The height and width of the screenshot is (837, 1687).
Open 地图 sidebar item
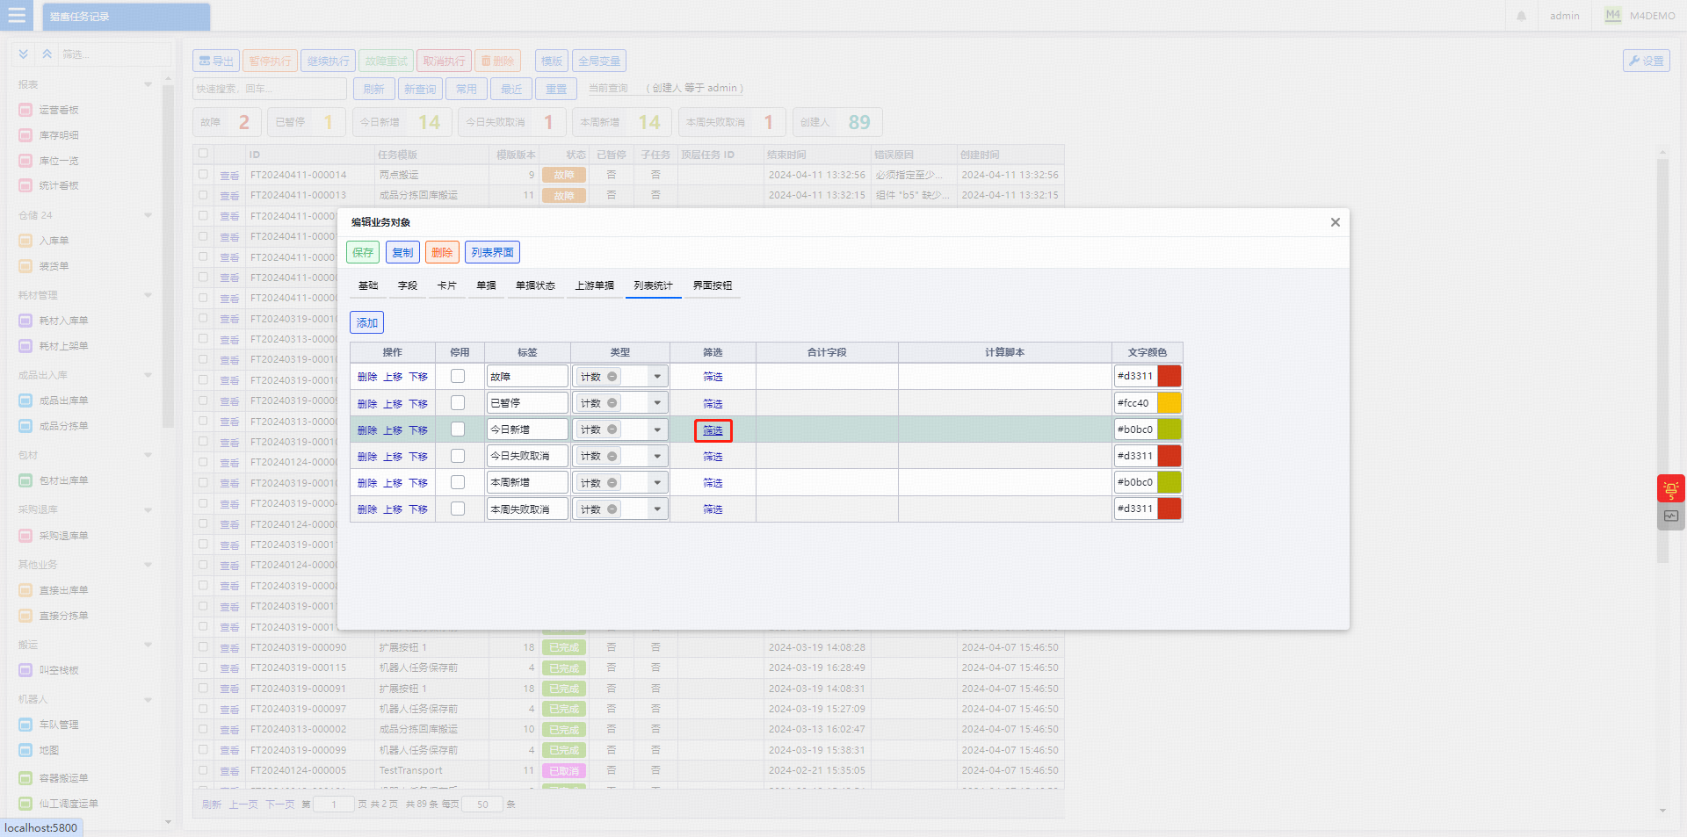pyautogui.click(x=49, y=750)
